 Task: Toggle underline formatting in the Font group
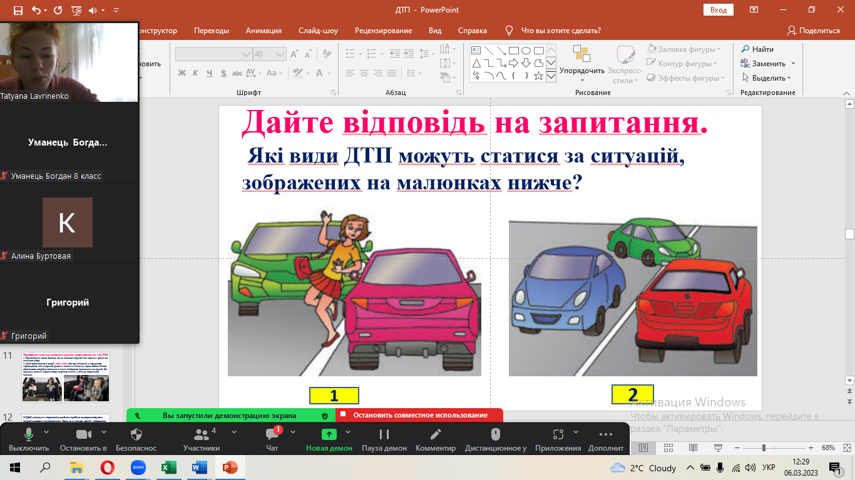click(x=210, y=73)
